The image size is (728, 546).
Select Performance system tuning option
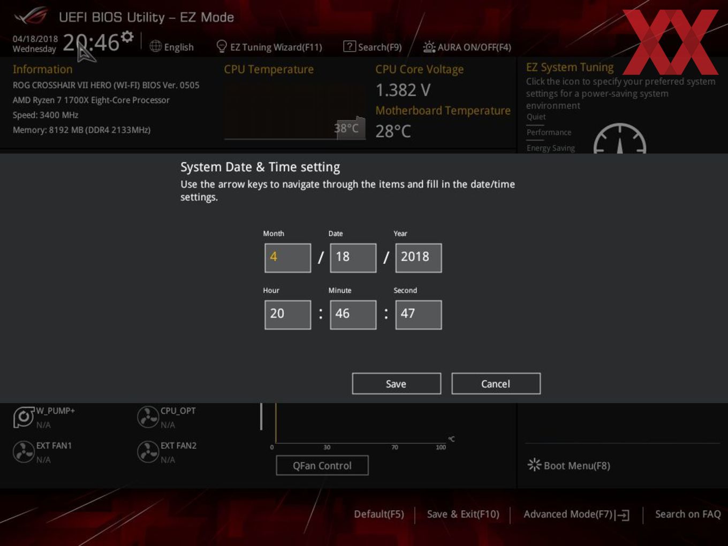[x=549, y=132]
